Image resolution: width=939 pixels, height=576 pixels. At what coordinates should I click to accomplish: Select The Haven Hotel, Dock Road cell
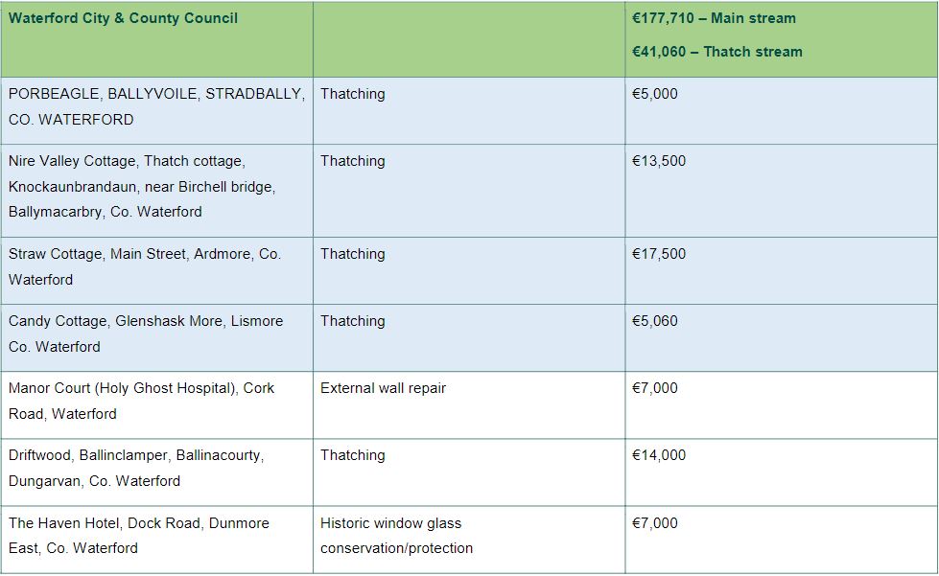click(x=139, y=535)
